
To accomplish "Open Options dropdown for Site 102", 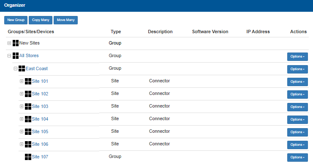I will [297, 95].
